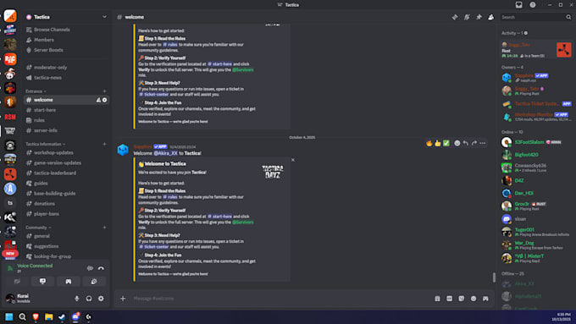Add green checkmark reaction to message

coord(446,143)
